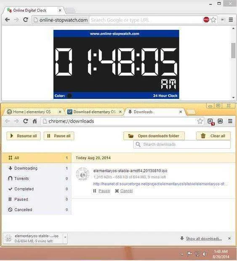Click elementaryos-stable-amd64.20130810.iso file name

coord(130,171)
